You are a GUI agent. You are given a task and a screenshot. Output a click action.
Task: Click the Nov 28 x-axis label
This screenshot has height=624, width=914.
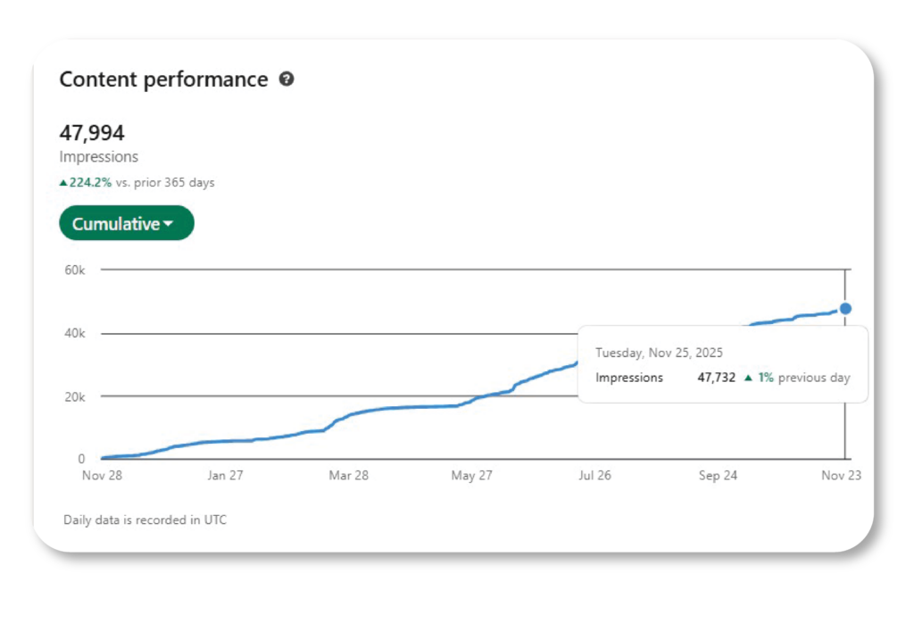(102, 476)
